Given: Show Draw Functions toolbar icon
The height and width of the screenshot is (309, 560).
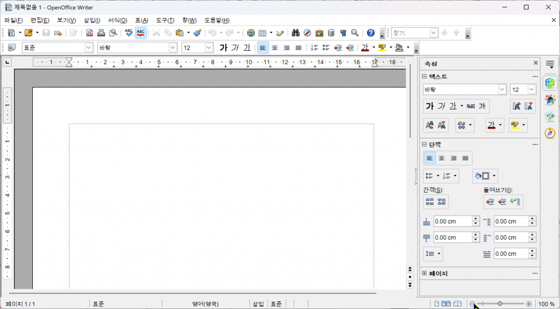Looking at the screenshot, I should tap(281, 33).
